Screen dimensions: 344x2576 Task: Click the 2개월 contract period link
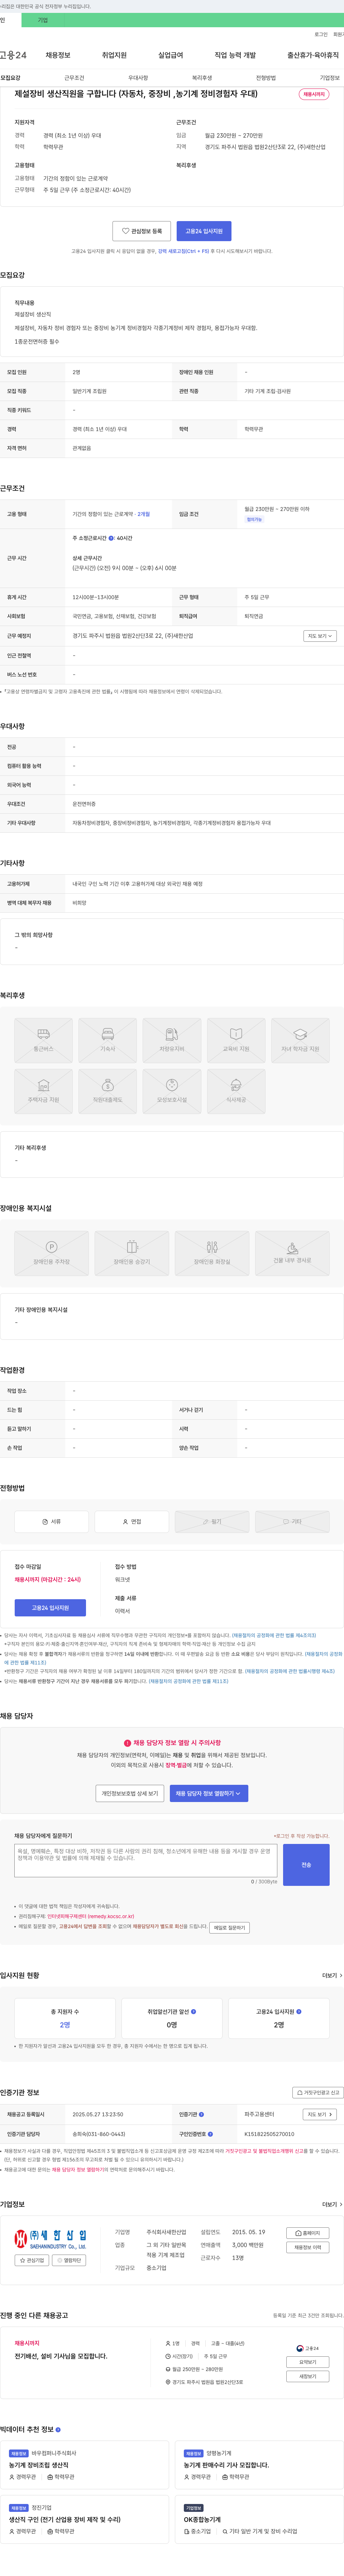pos(144,514)
